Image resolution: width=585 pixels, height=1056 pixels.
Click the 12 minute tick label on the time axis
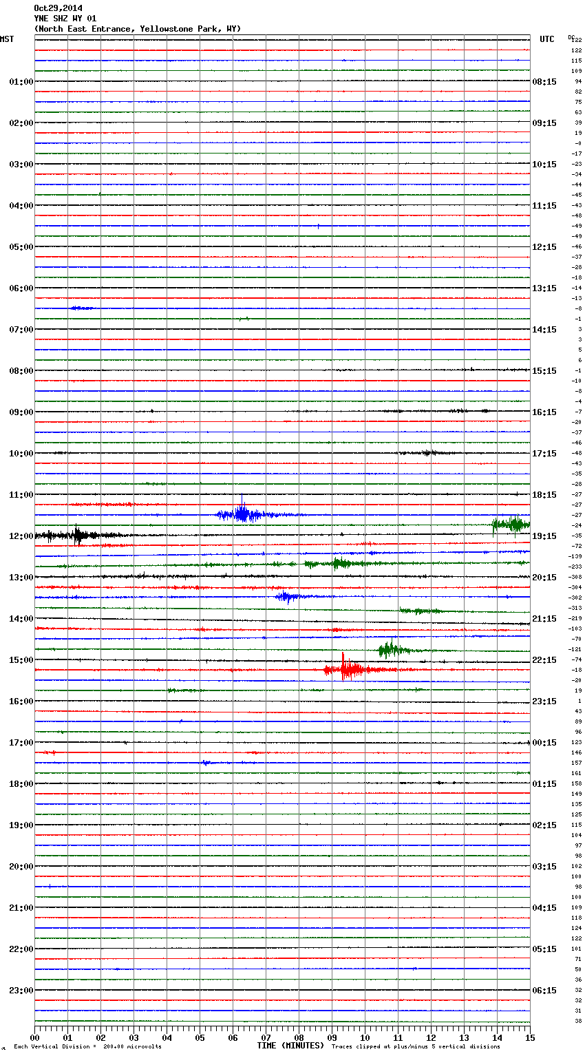[431, 1037]
